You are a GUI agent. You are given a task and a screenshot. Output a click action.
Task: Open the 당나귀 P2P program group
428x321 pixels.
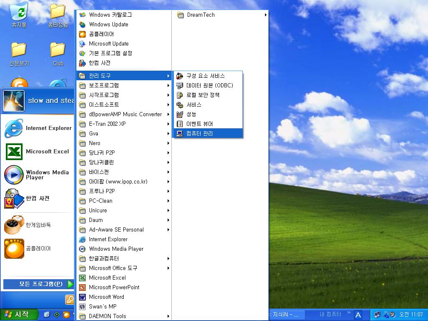click(124, 153)
